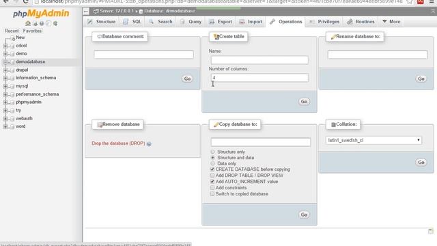This screenshot has height=246, width=437.
Task: Expand the cdcol database node
Action: pyautogui.click(x=5, y=46)
